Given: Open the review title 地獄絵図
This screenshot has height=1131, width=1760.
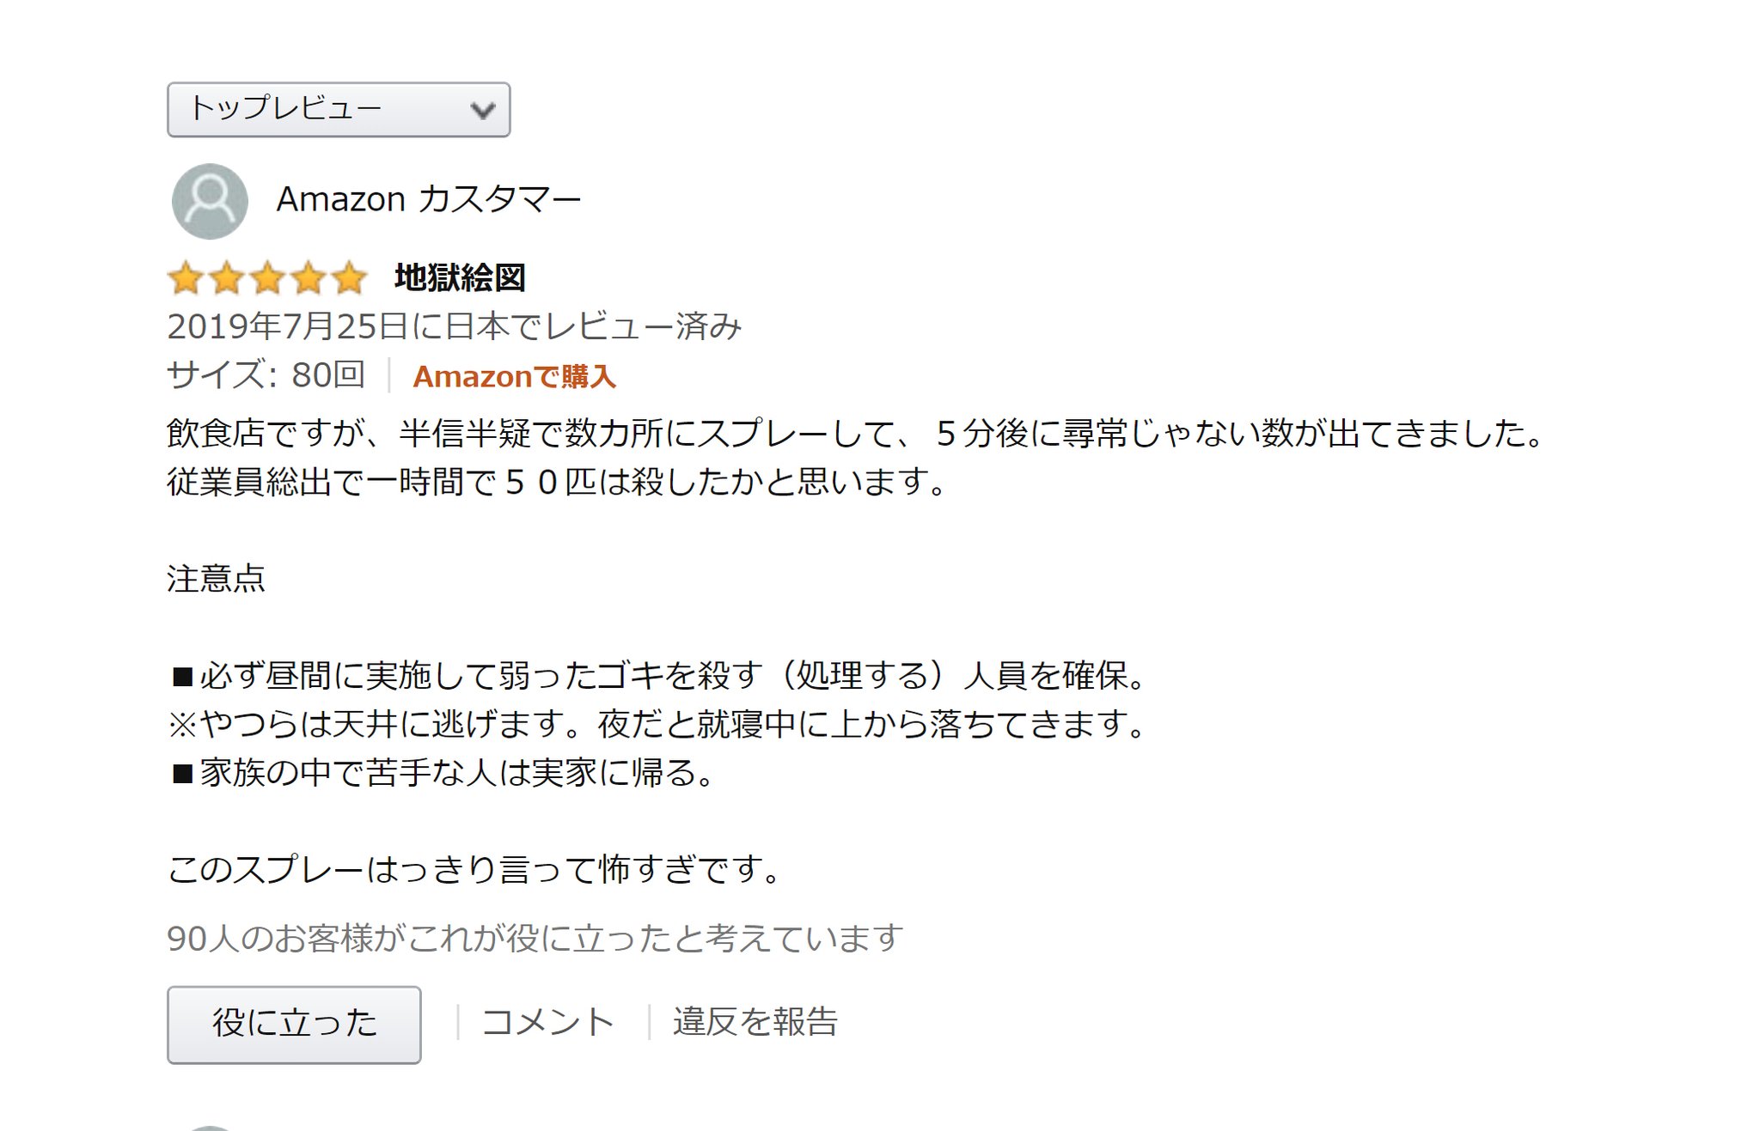Looking at the screenshot, I should point(461,277).
